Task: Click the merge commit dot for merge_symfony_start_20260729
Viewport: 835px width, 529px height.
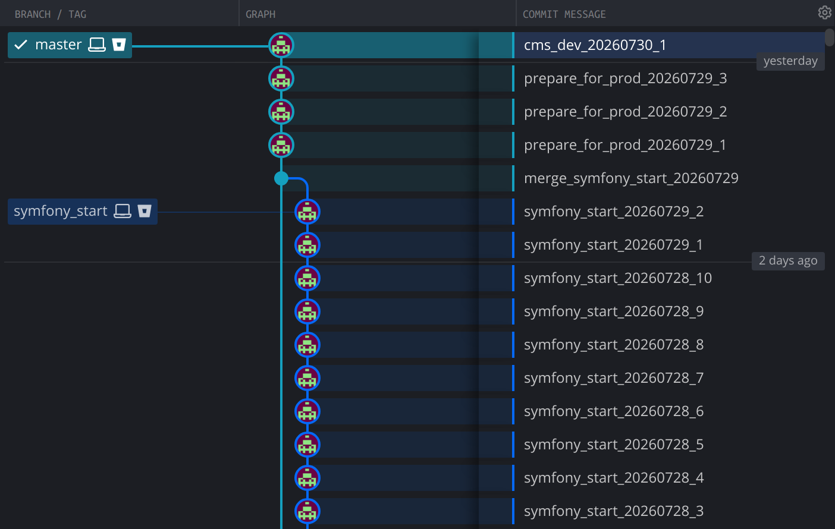Action: 281,178
